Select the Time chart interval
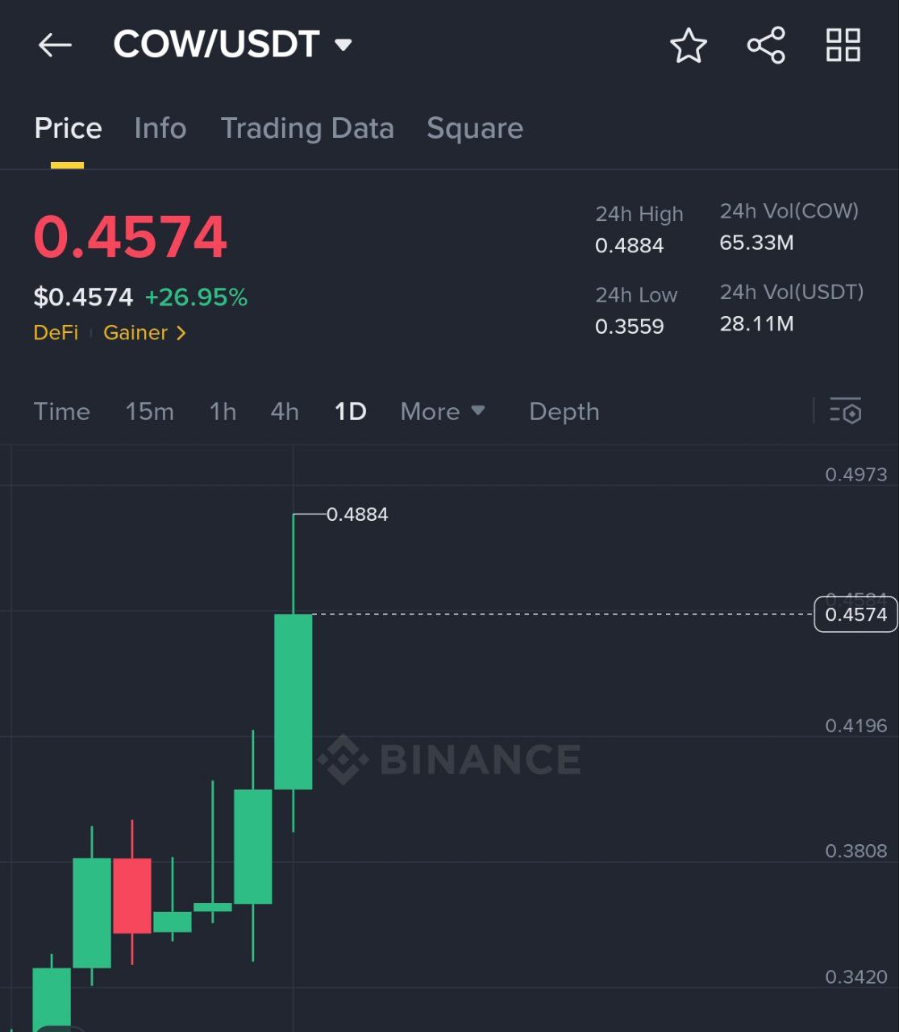Screen dimensions: 899x1032 [62, 411]
